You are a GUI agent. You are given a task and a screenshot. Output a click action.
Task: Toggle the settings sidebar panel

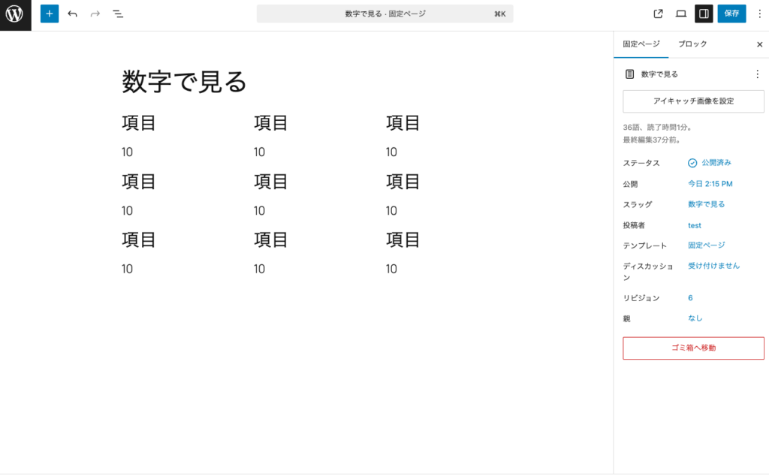(704, 14)
